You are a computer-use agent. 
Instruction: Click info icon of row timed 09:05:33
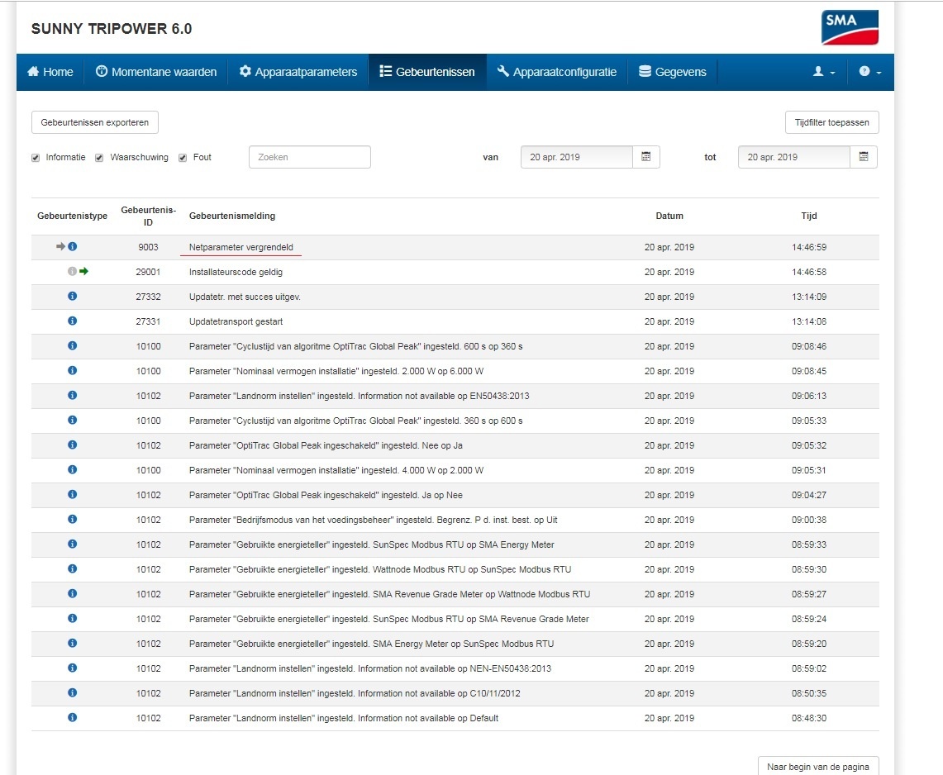pyautogui.click(x=72, y=420)
